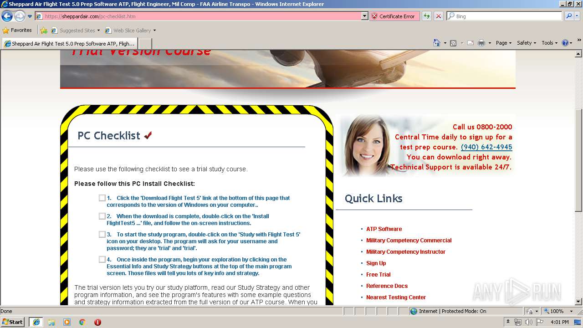
Task: Click the Quick Links heading
Action: tap(373, 199)
